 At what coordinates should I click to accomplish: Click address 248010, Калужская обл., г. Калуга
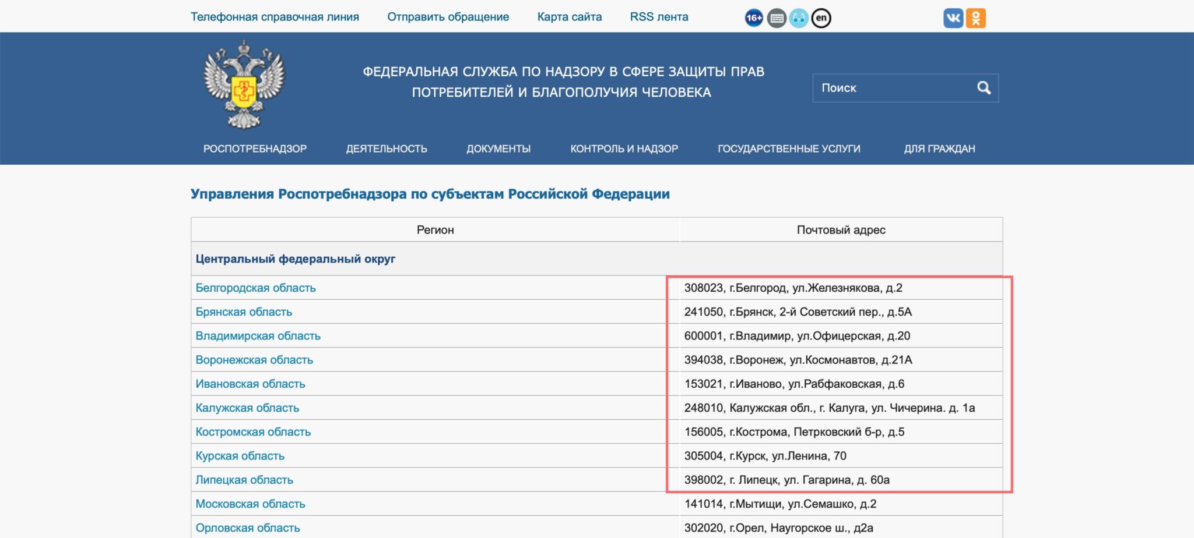click(x=829, y=408)
